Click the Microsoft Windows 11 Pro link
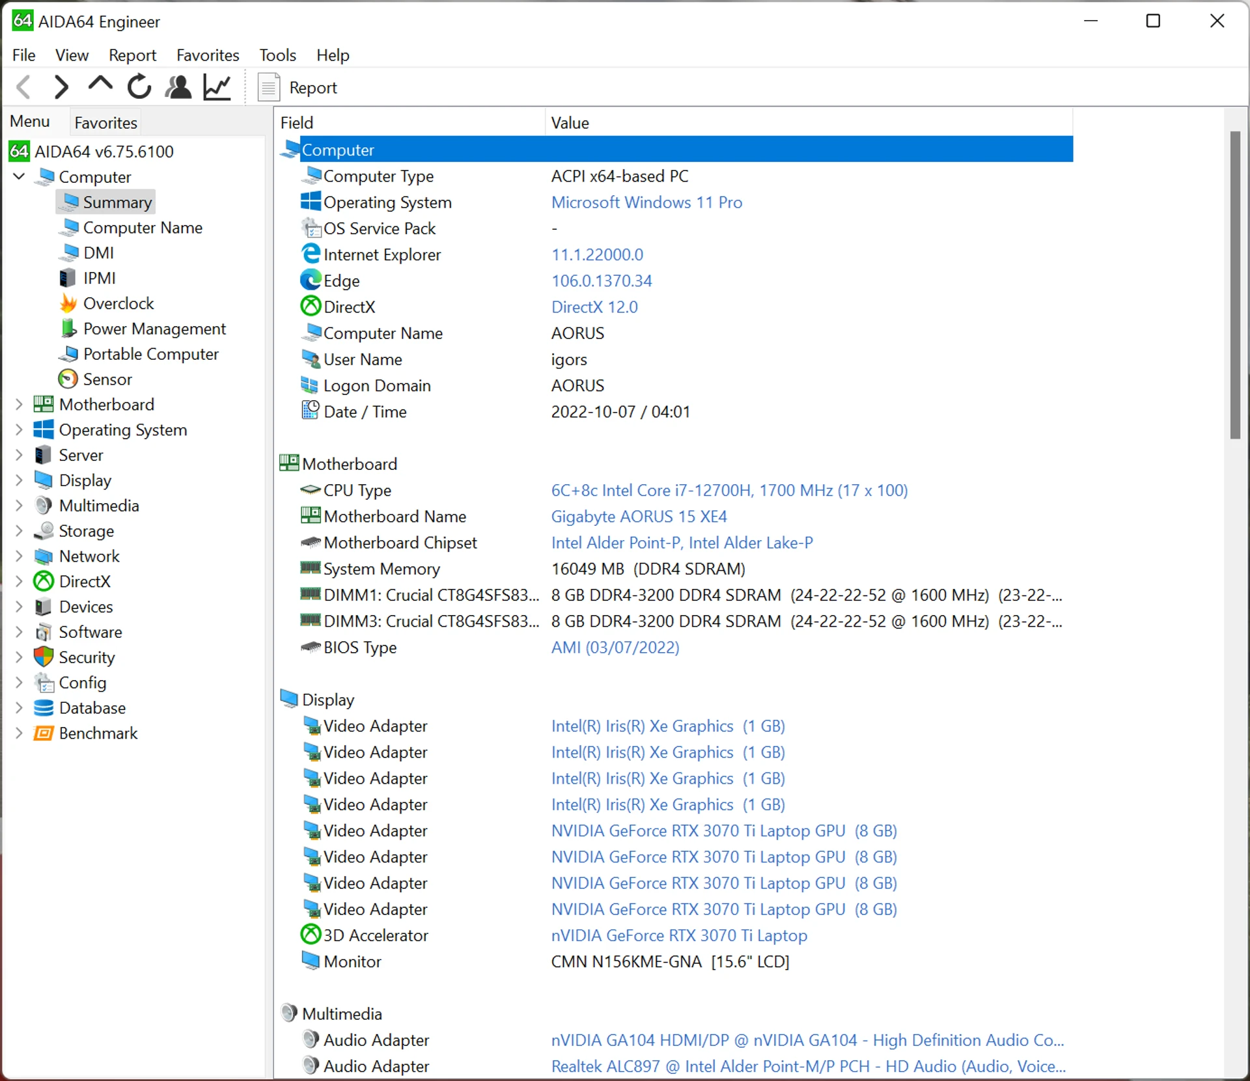The height and width of the screenshot is (1081, 1250). point(646,202)
